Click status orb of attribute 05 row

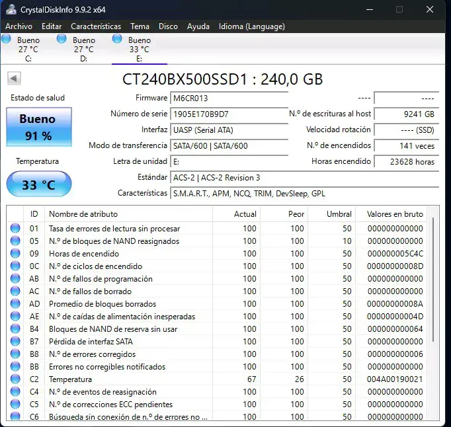click(15, 241)
